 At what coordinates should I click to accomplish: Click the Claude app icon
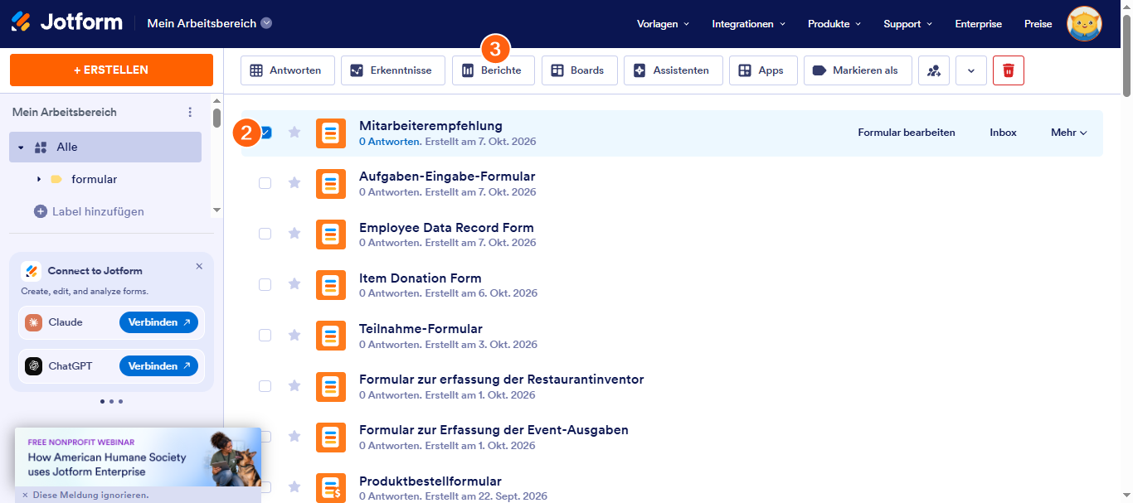coord(33,322)
